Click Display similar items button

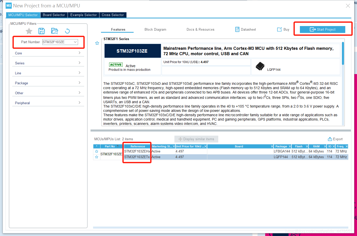[x=196, y=139]
